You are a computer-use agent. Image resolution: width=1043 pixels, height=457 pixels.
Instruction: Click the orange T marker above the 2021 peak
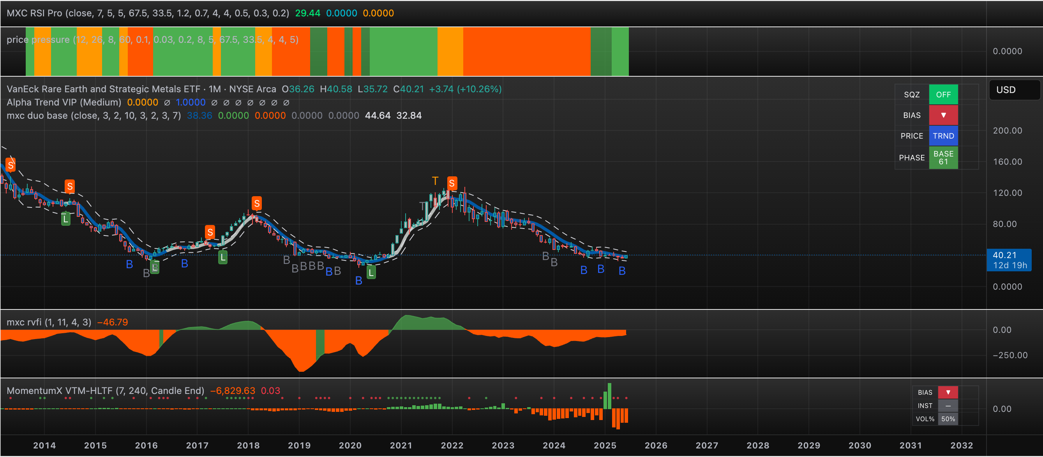tap(435, 181)
